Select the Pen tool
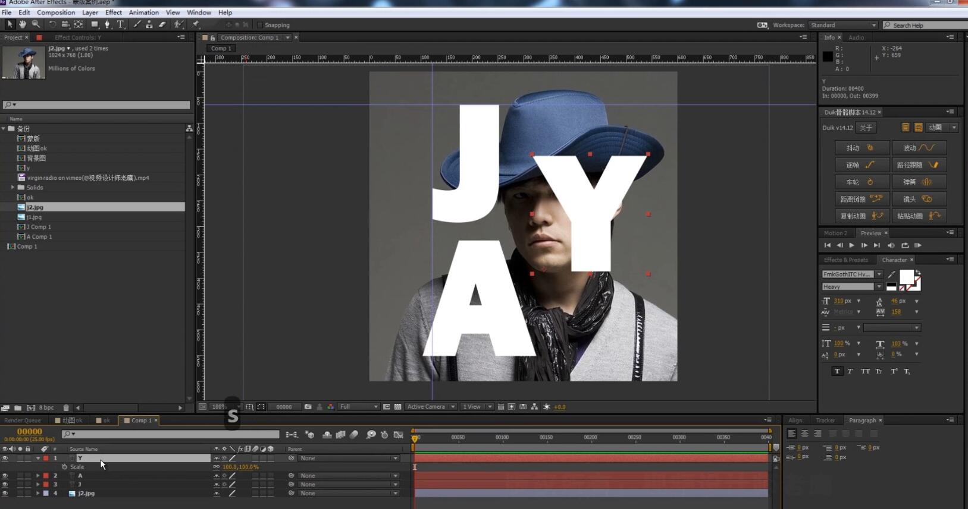 click(x=107, y=24)
